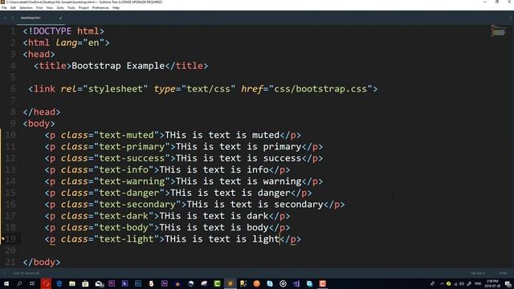Open the File menu
This screenshot has width=514, height=289.
(x=4, y=7)
